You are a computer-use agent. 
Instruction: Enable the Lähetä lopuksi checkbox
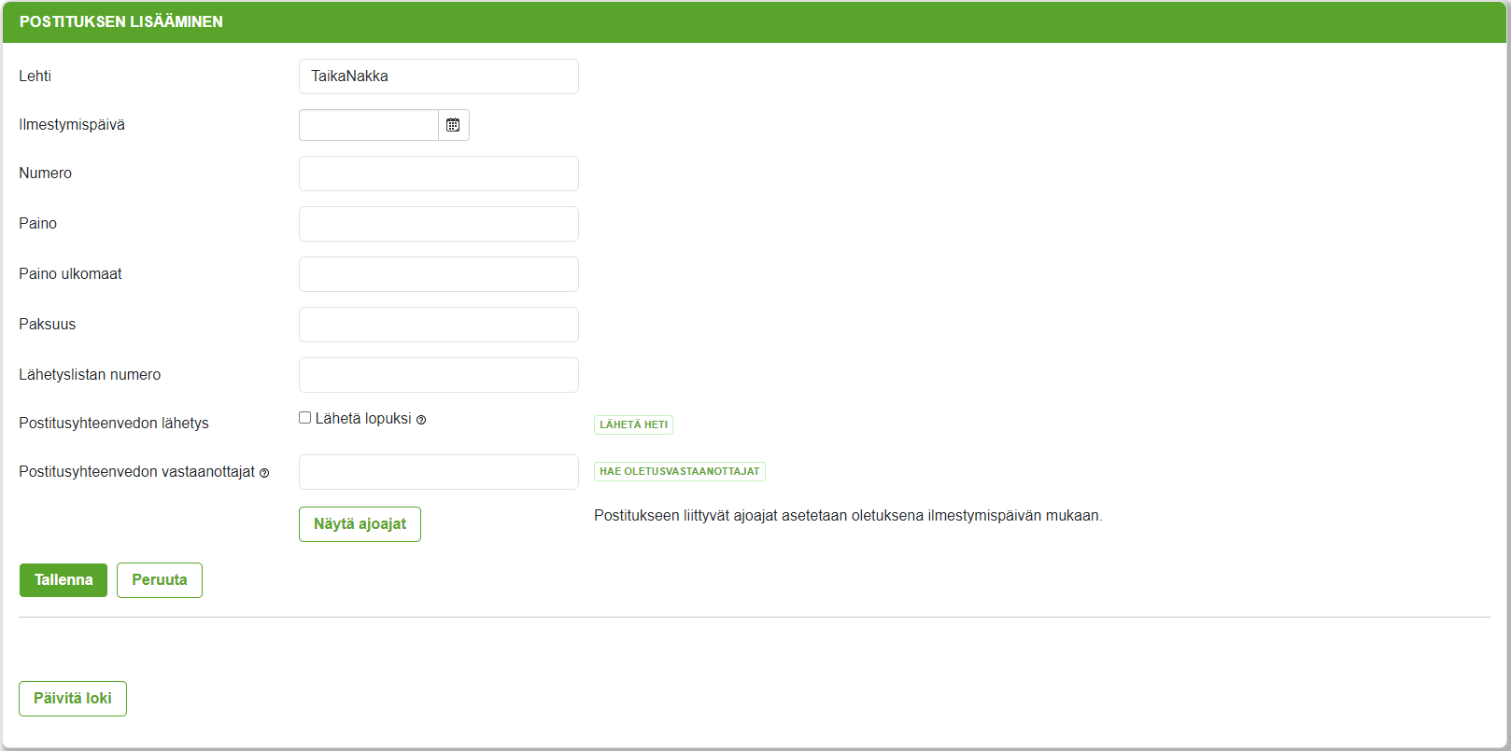pyautogui.click(x=304, y=418)
